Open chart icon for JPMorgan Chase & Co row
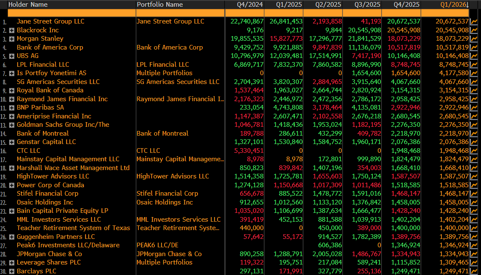 474,254
